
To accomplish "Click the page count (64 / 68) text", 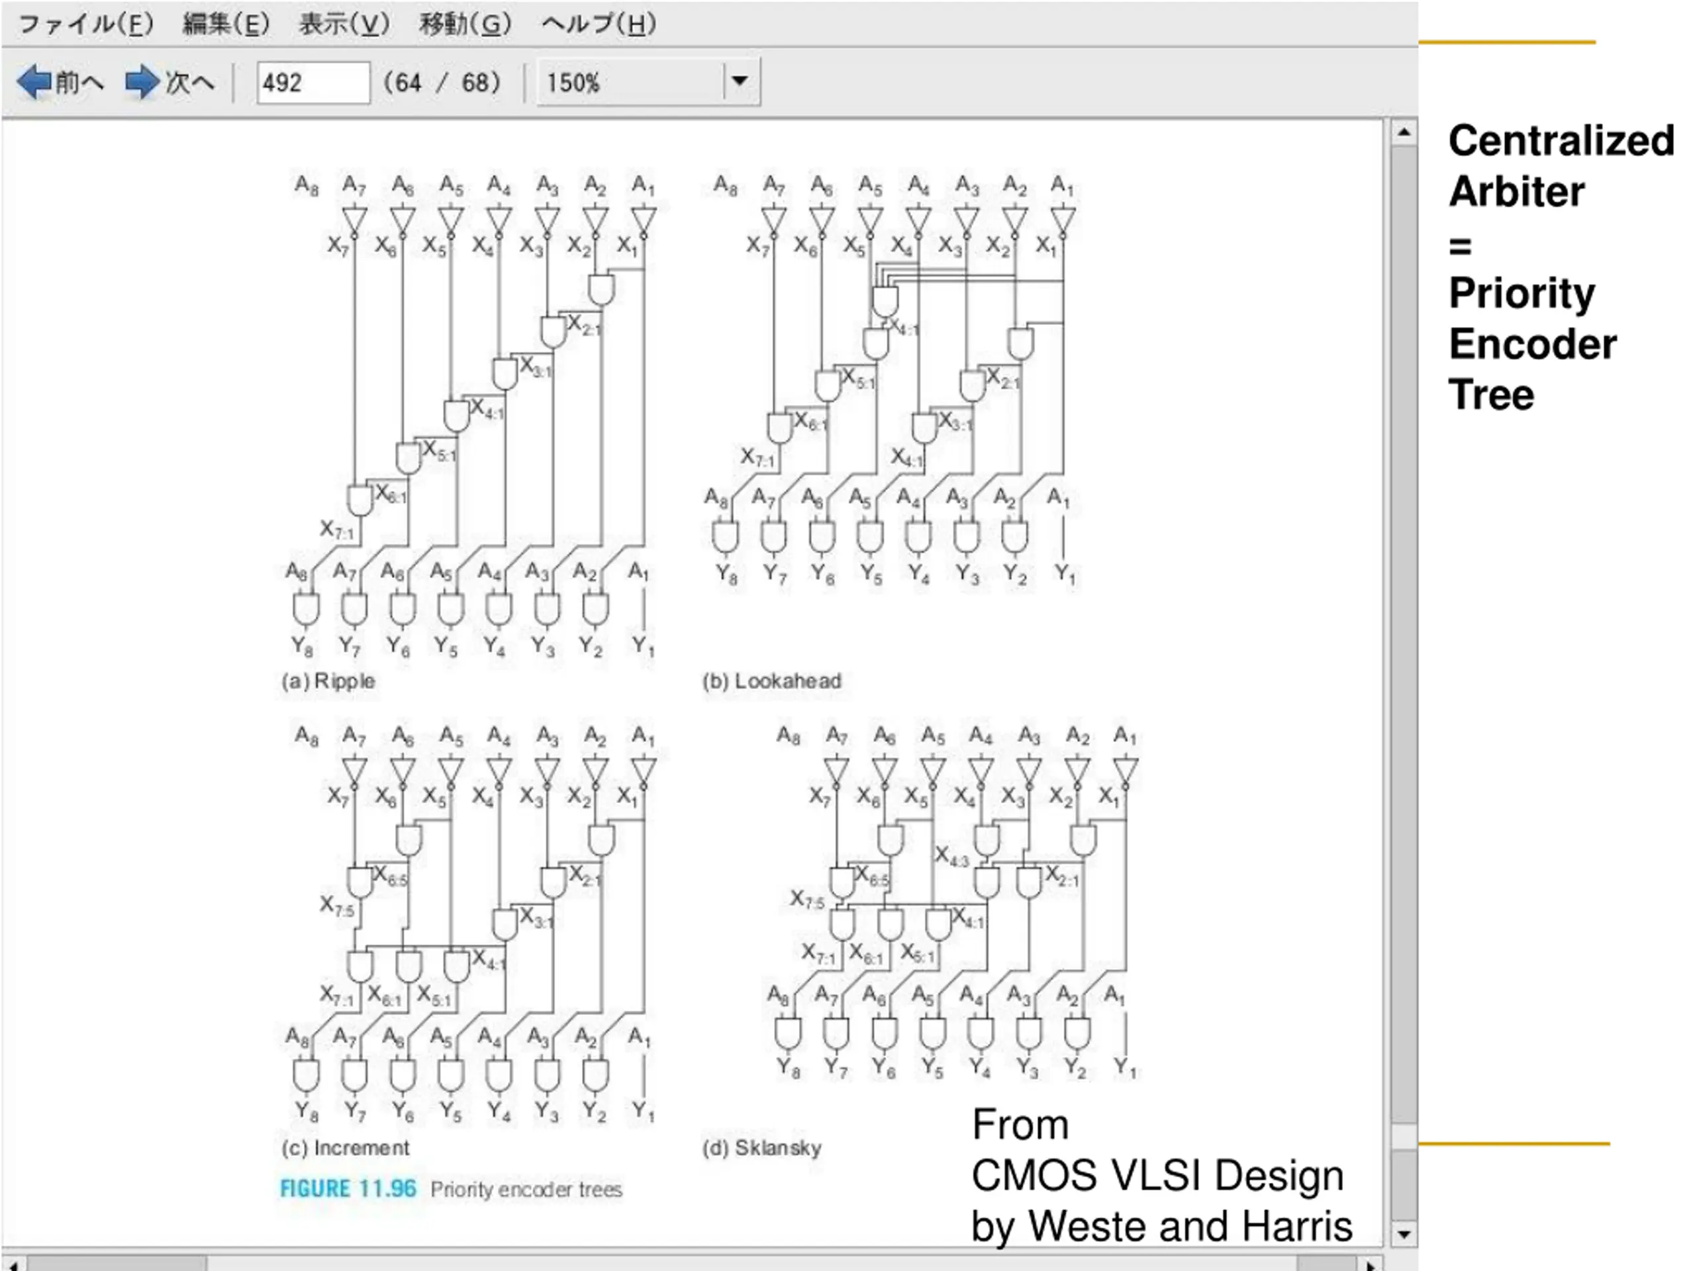I will coord(442,83).
